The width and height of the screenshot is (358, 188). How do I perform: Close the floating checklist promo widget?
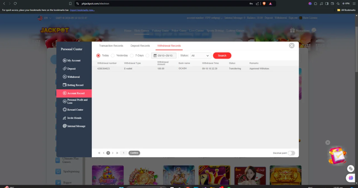coord(328,142)
